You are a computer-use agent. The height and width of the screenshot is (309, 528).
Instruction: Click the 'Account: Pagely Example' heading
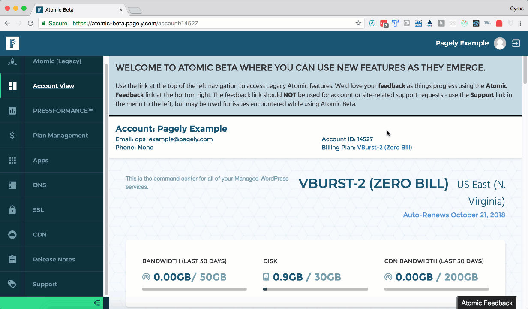click(x=171, y=129)
